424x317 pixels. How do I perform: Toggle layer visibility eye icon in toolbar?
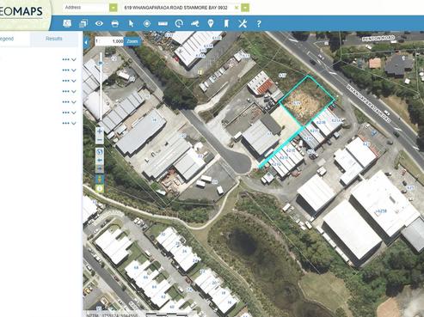[x=99, y=23]
